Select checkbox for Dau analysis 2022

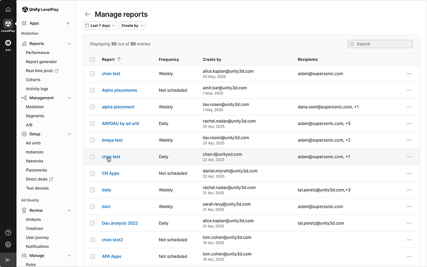pyautogui.click(x=92, y=223)
